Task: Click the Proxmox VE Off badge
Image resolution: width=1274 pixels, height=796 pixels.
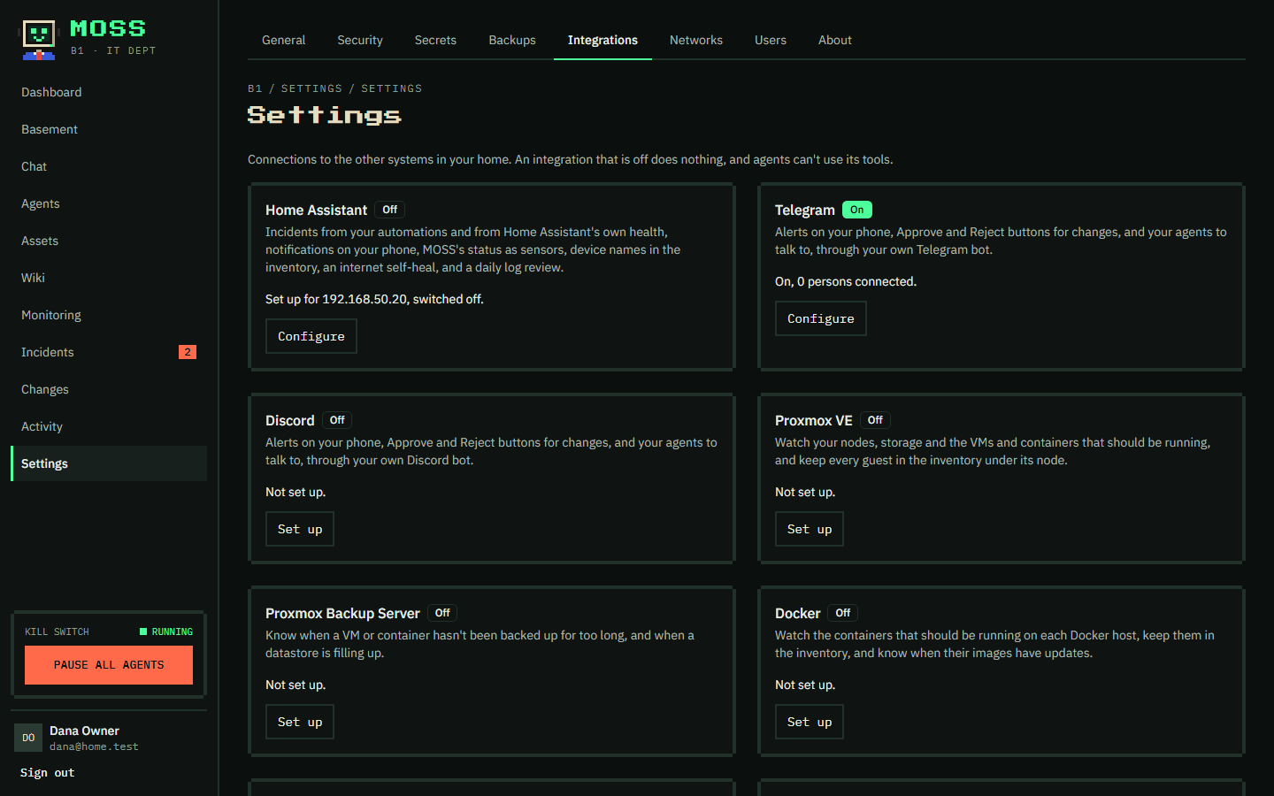Action: [875, 420]
